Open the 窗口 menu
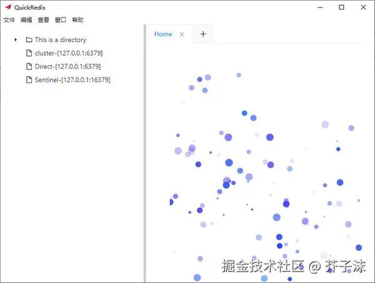The image size is (375, 283). 61,20
